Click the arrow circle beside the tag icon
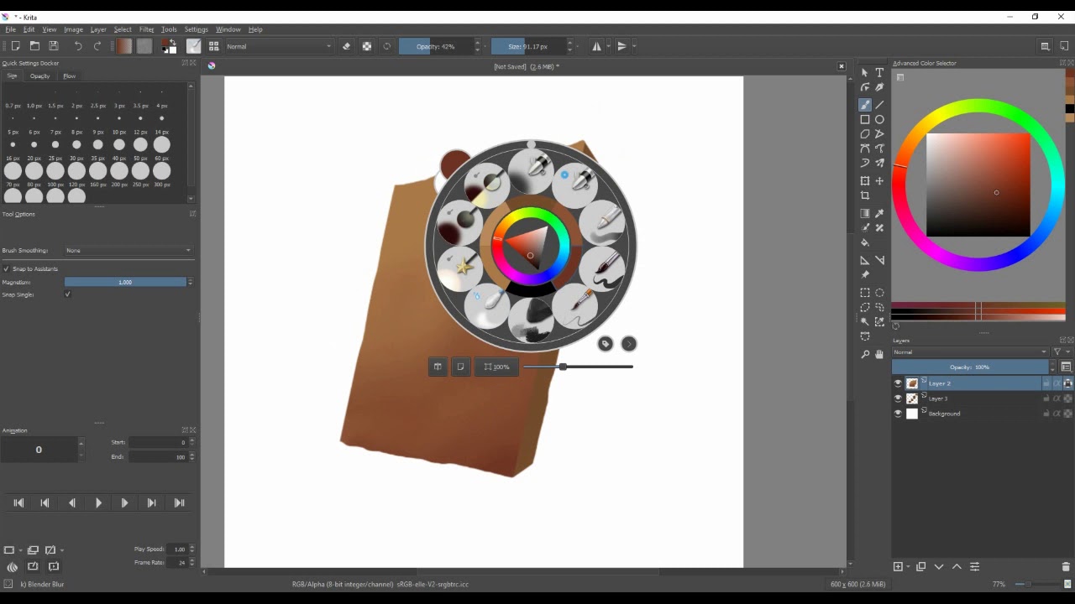This screenshot has width=1075, height=604. (629, 344)
